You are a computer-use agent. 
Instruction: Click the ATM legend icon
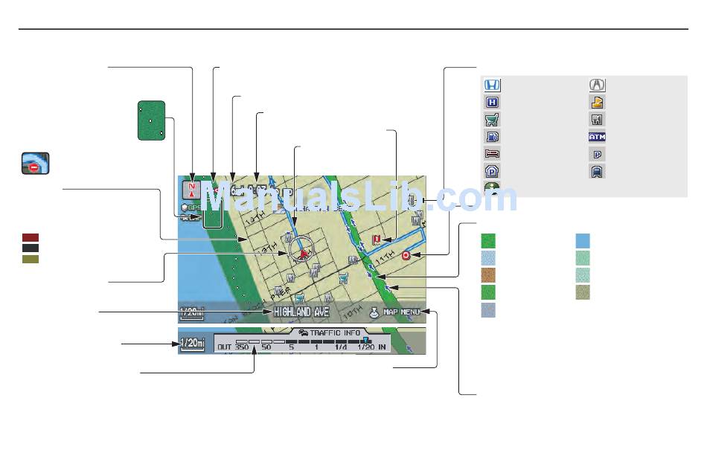coord(597,137)
